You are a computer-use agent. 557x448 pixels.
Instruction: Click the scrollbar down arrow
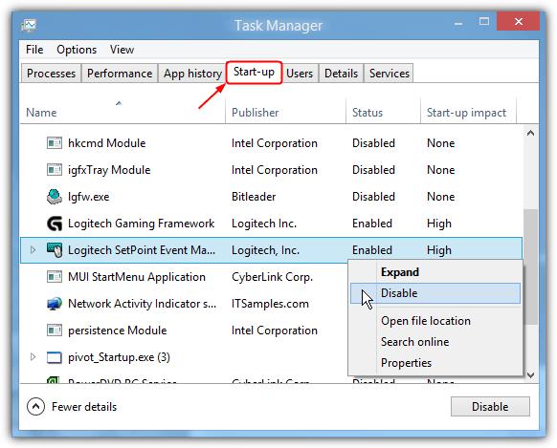click(531, 374)
